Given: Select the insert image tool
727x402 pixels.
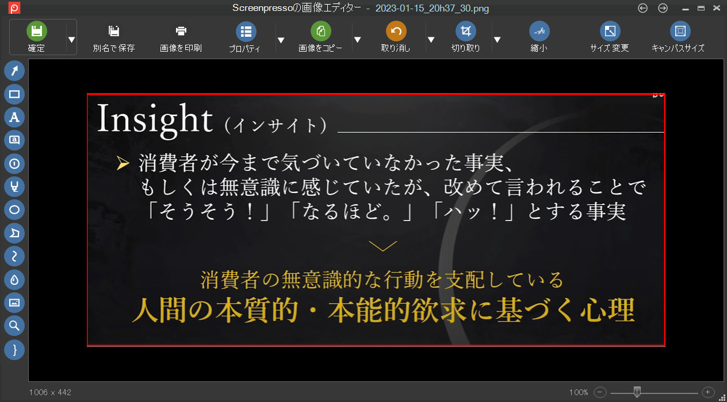Looking at the screenshot, I should [14, 303].
